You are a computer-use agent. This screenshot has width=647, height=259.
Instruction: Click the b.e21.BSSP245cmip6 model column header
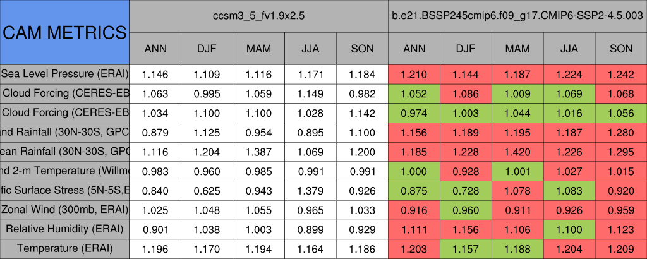[x=517, y=16]
